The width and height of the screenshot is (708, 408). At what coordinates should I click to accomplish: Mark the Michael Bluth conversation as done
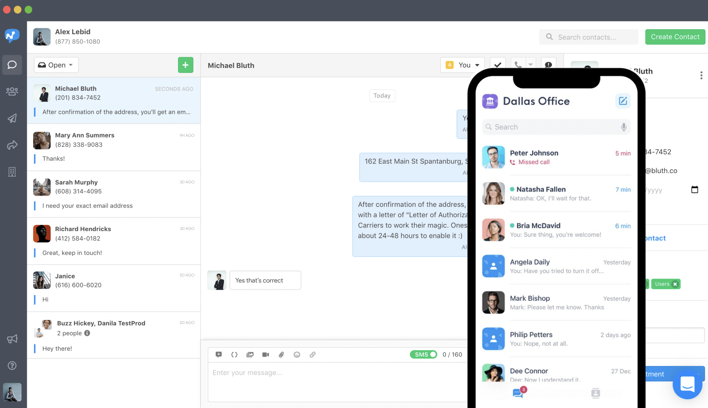coord(497,65)
